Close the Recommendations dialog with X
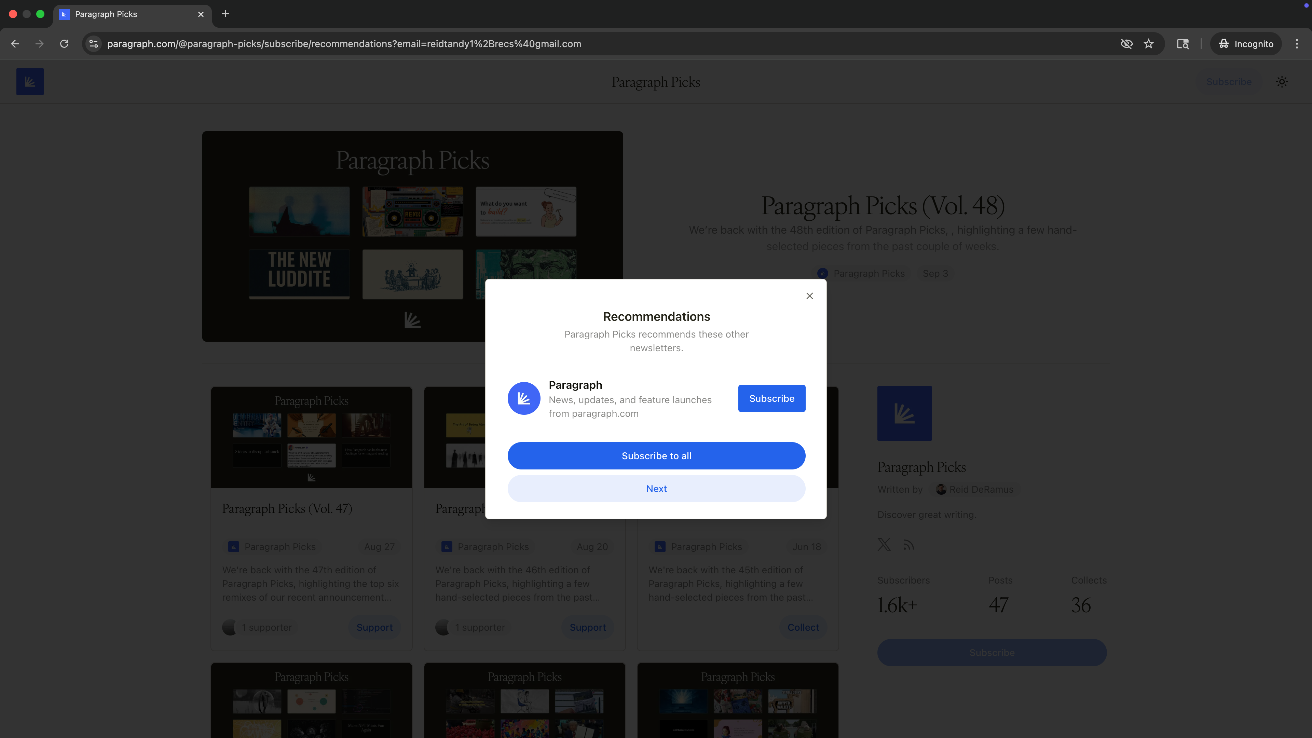Screen dimensions: 1312x738 tap(809, 296)
